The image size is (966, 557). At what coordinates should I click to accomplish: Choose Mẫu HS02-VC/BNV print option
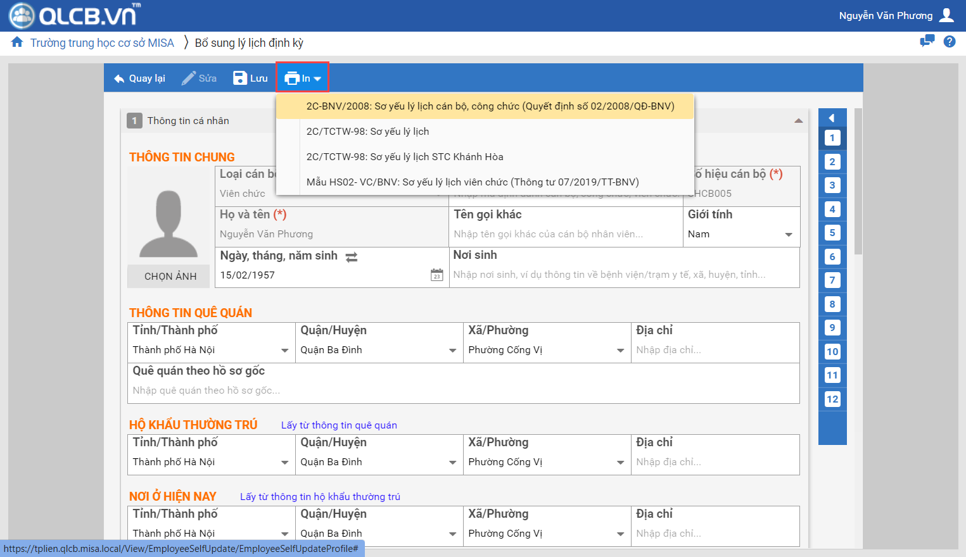[472, 182]
